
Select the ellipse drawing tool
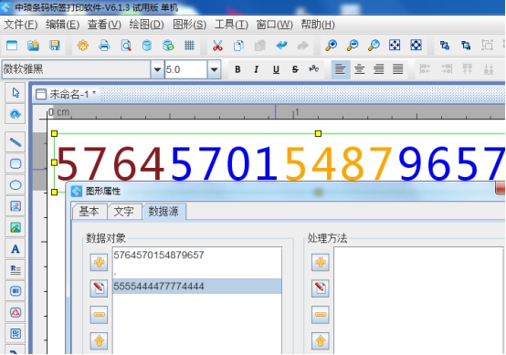coord(16,184)
